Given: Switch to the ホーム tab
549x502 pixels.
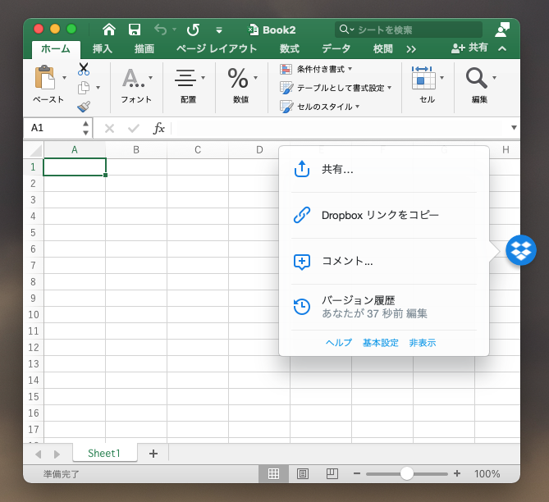Looking at the screenshot, I should 56,49.
